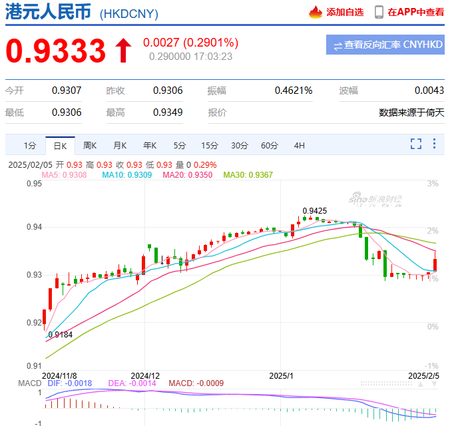The width and height of the screenshot is (456, 426).
Task: Click the flame icon beside 添加自选
Action: pos(316,12)
